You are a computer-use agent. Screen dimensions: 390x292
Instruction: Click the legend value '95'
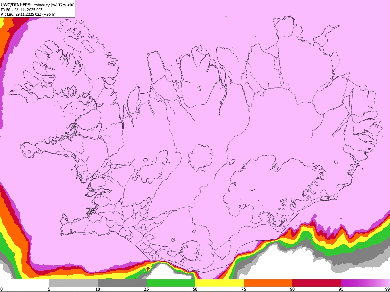(341, 289)
